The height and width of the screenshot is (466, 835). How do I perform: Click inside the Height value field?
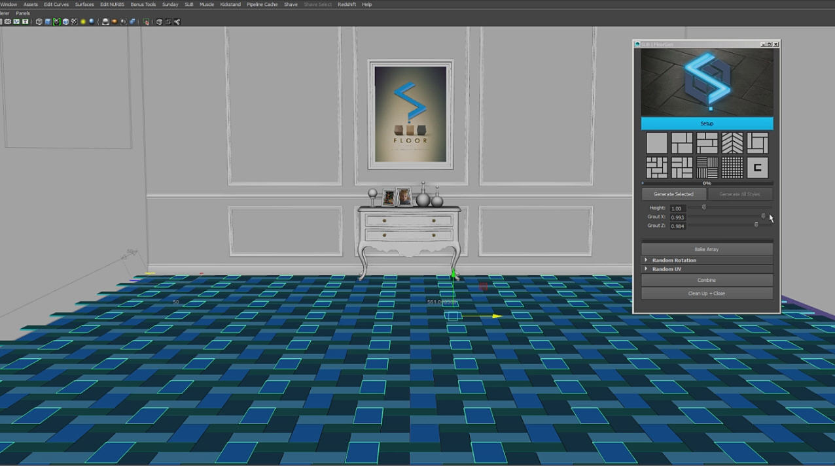click(677, 208)
